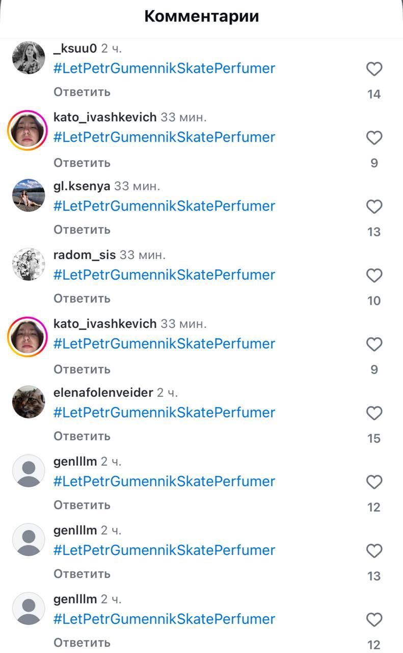Open radom_sis's profile avatar
The height and width of the screenshot is (653, 403).
pos(29,264)
